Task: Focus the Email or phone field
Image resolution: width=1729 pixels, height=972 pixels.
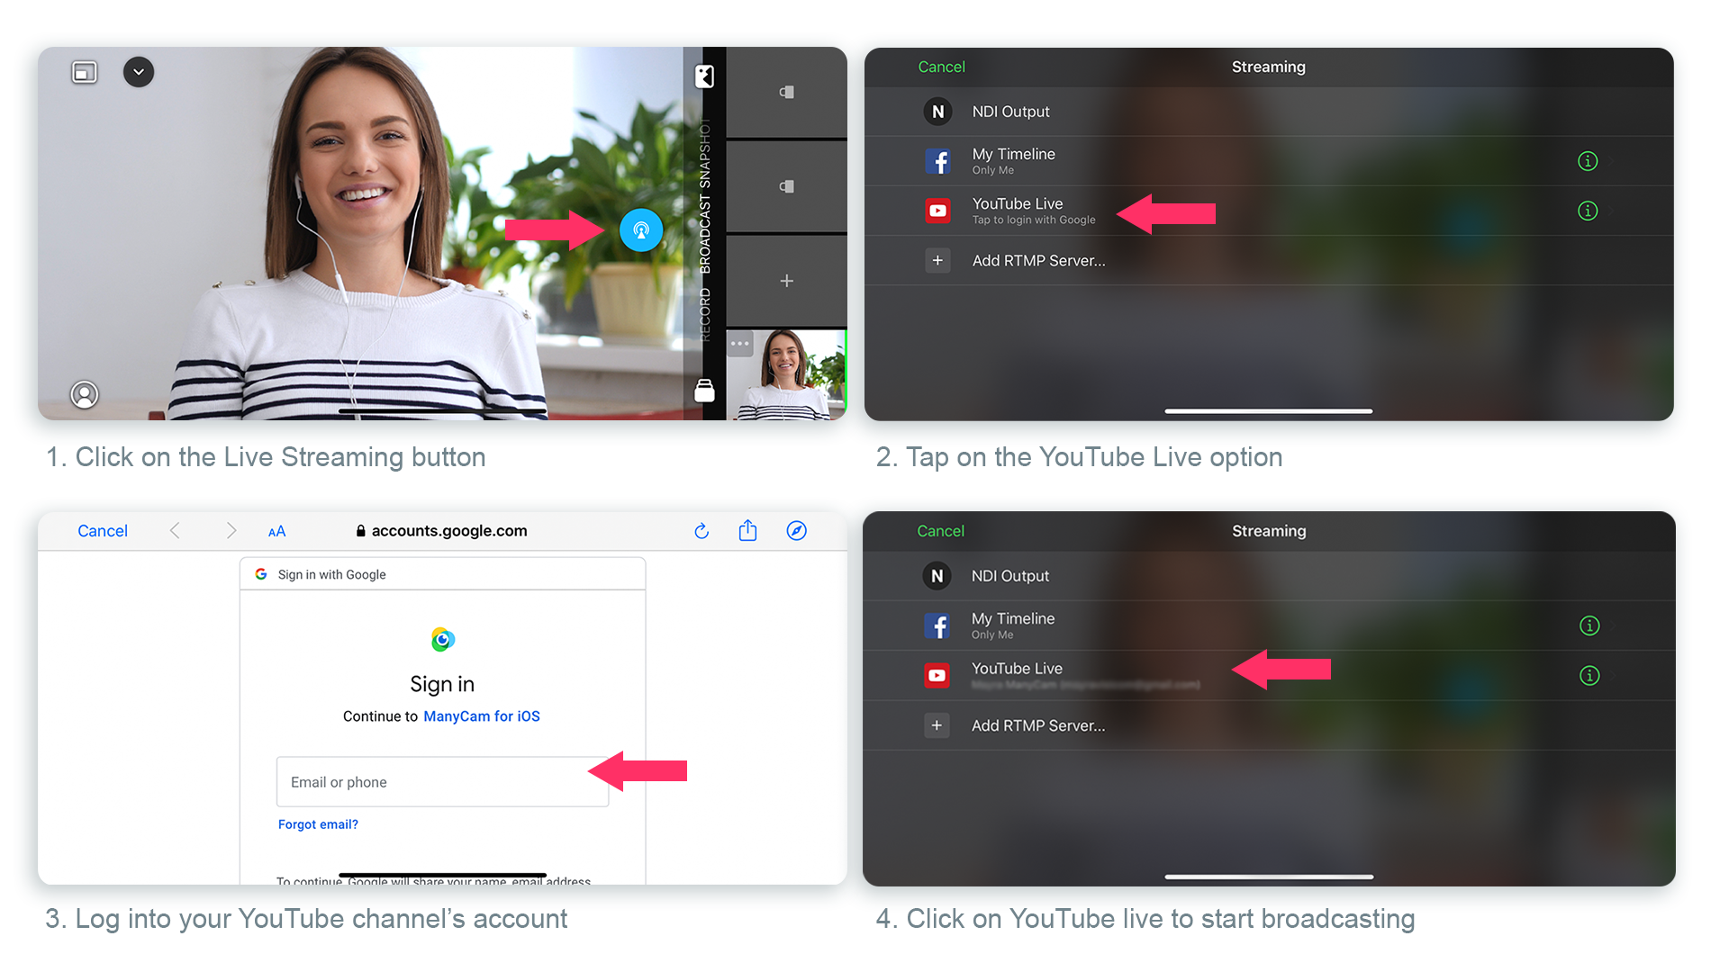Action: tap(442, 782)
